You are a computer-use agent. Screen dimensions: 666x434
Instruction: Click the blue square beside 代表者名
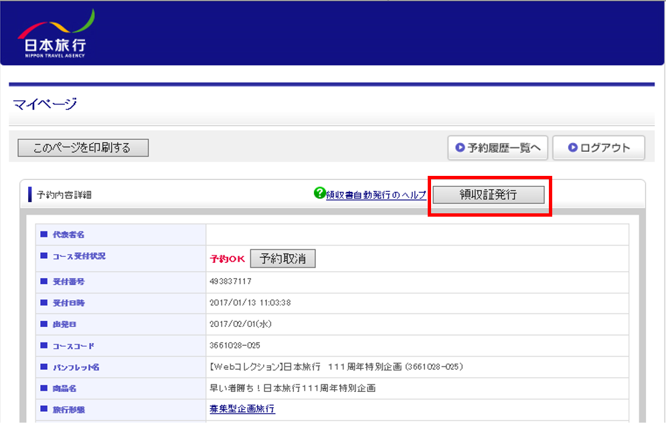(44, 235)
